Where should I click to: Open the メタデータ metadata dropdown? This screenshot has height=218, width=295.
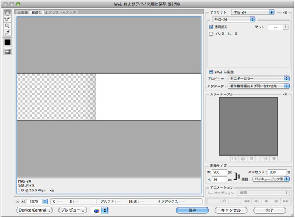pos(258,86)
